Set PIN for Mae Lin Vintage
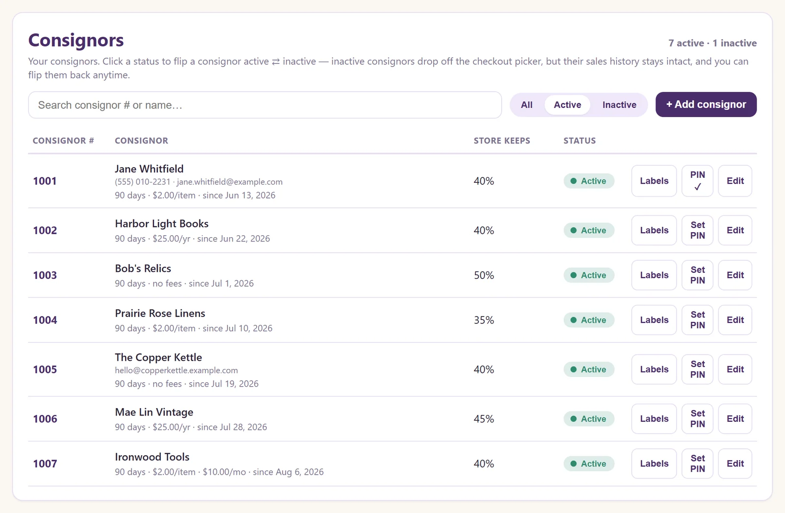Screen dimensions: 785x513 tap(697, 419)
